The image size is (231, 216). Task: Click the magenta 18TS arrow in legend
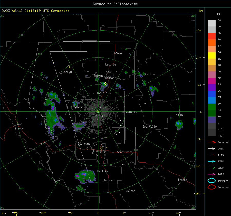pyautogui.click(x=211, y=174)
